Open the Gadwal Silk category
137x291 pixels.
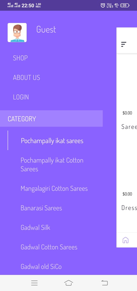click(36, 227)
